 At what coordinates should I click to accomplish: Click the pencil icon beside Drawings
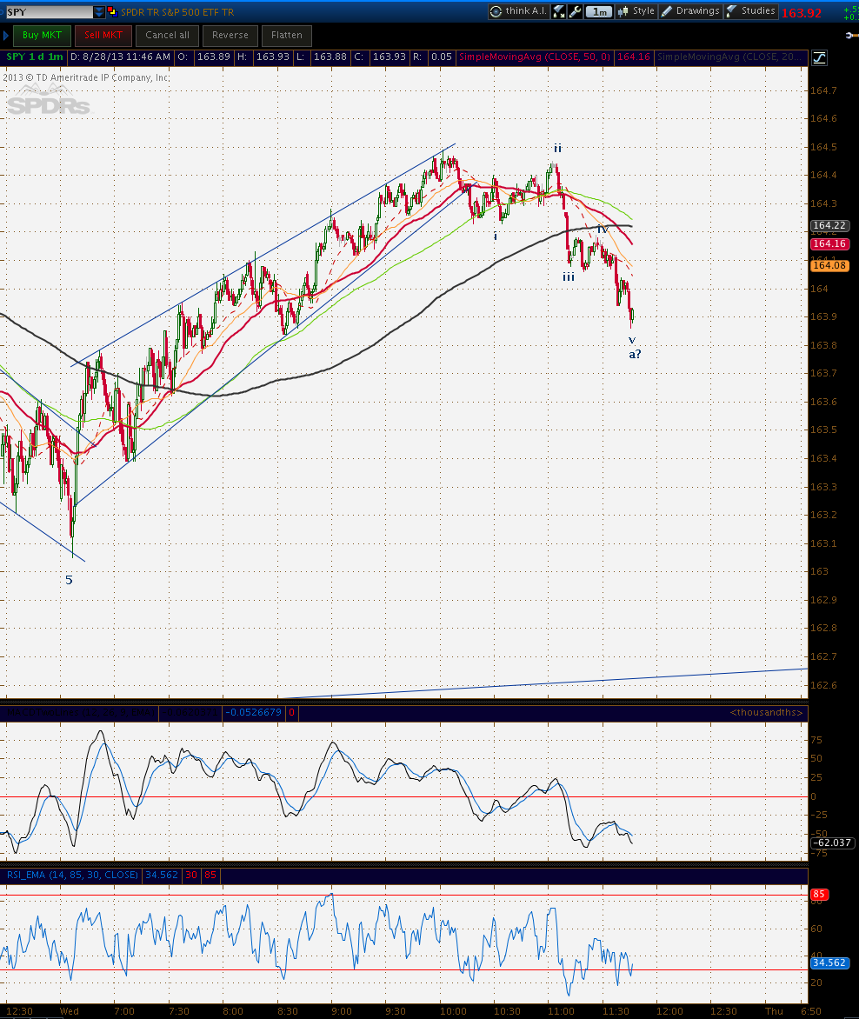(x=667, y=11)
